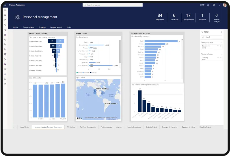Click the help question mark icon
The image size is (231, 157).
pos(219,5)
